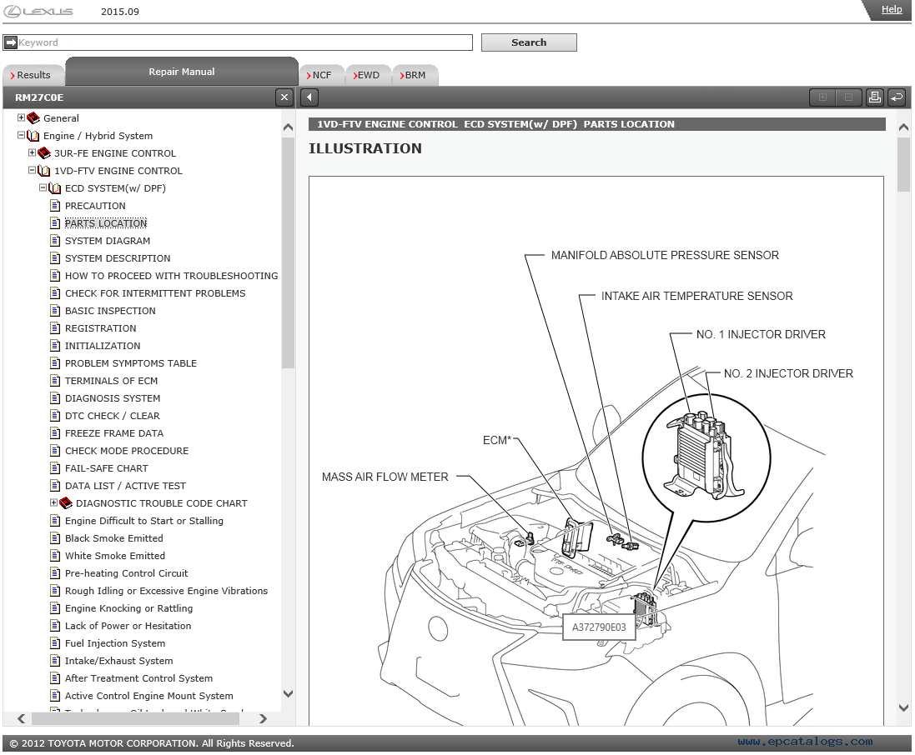Click the tree panel down scroll arrow
Screen dimensions: 915x755
click(x=288, y=694)
